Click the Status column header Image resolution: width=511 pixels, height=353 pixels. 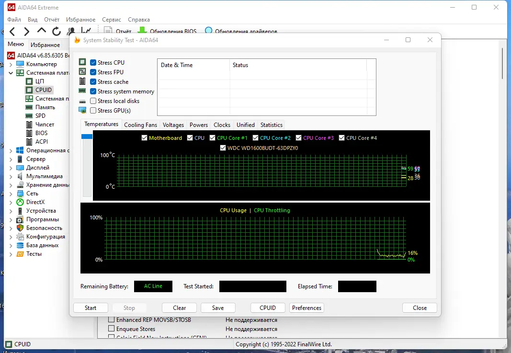(298, 65)
